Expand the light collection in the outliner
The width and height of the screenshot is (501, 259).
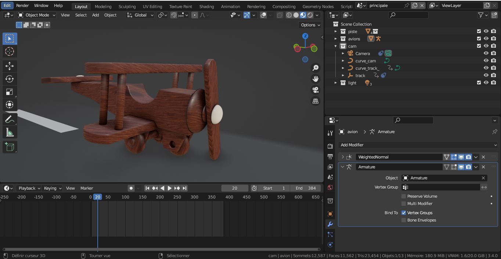(335, 83)
